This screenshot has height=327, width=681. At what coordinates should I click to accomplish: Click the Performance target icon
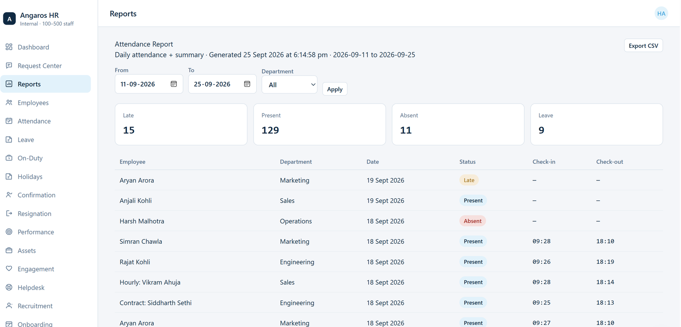click(9, 231)
